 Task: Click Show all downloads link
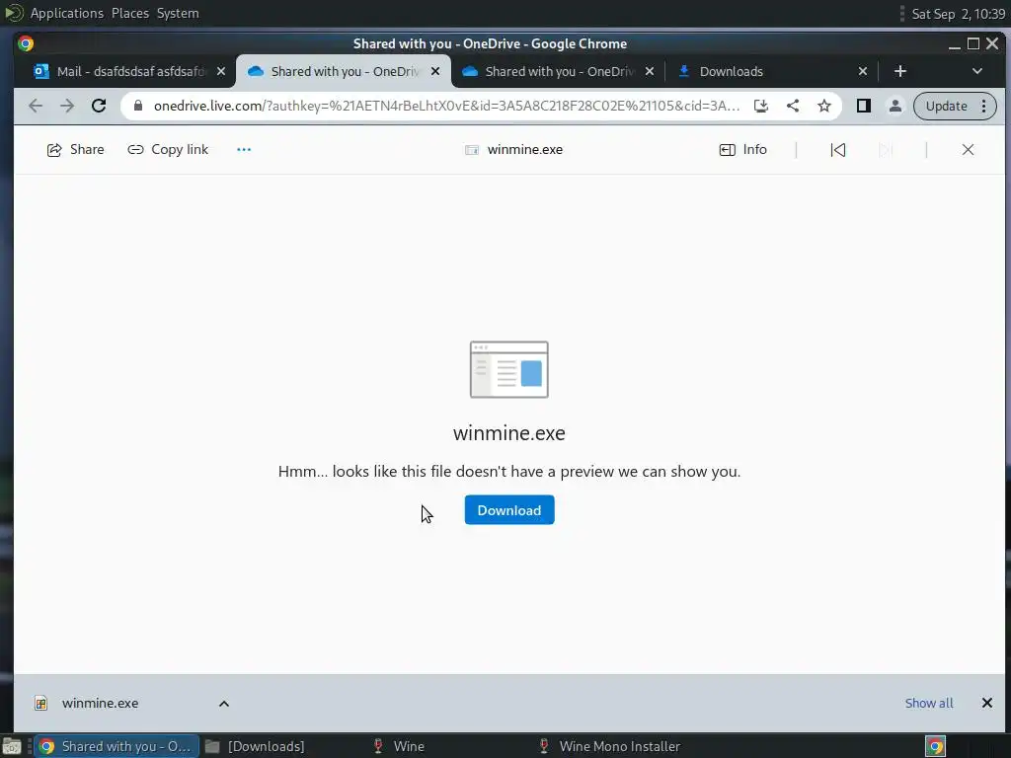(x=928, y=703)
